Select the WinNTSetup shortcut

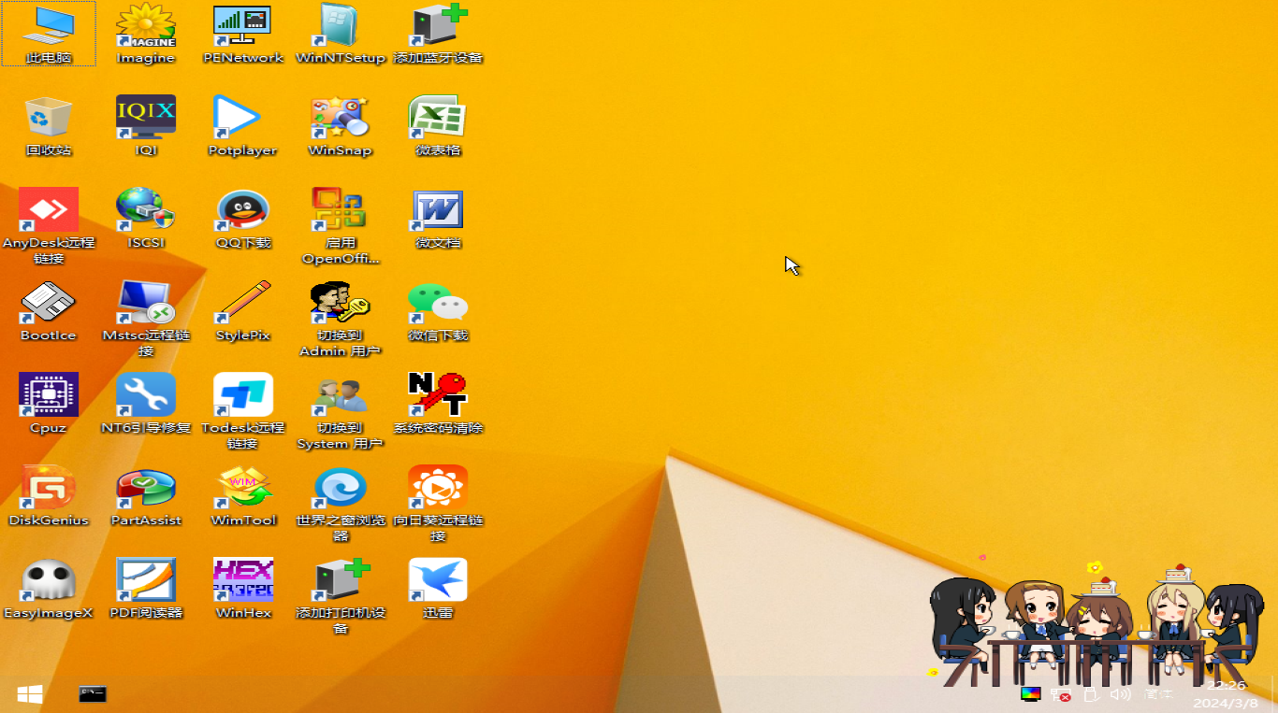tap(341, 34)
